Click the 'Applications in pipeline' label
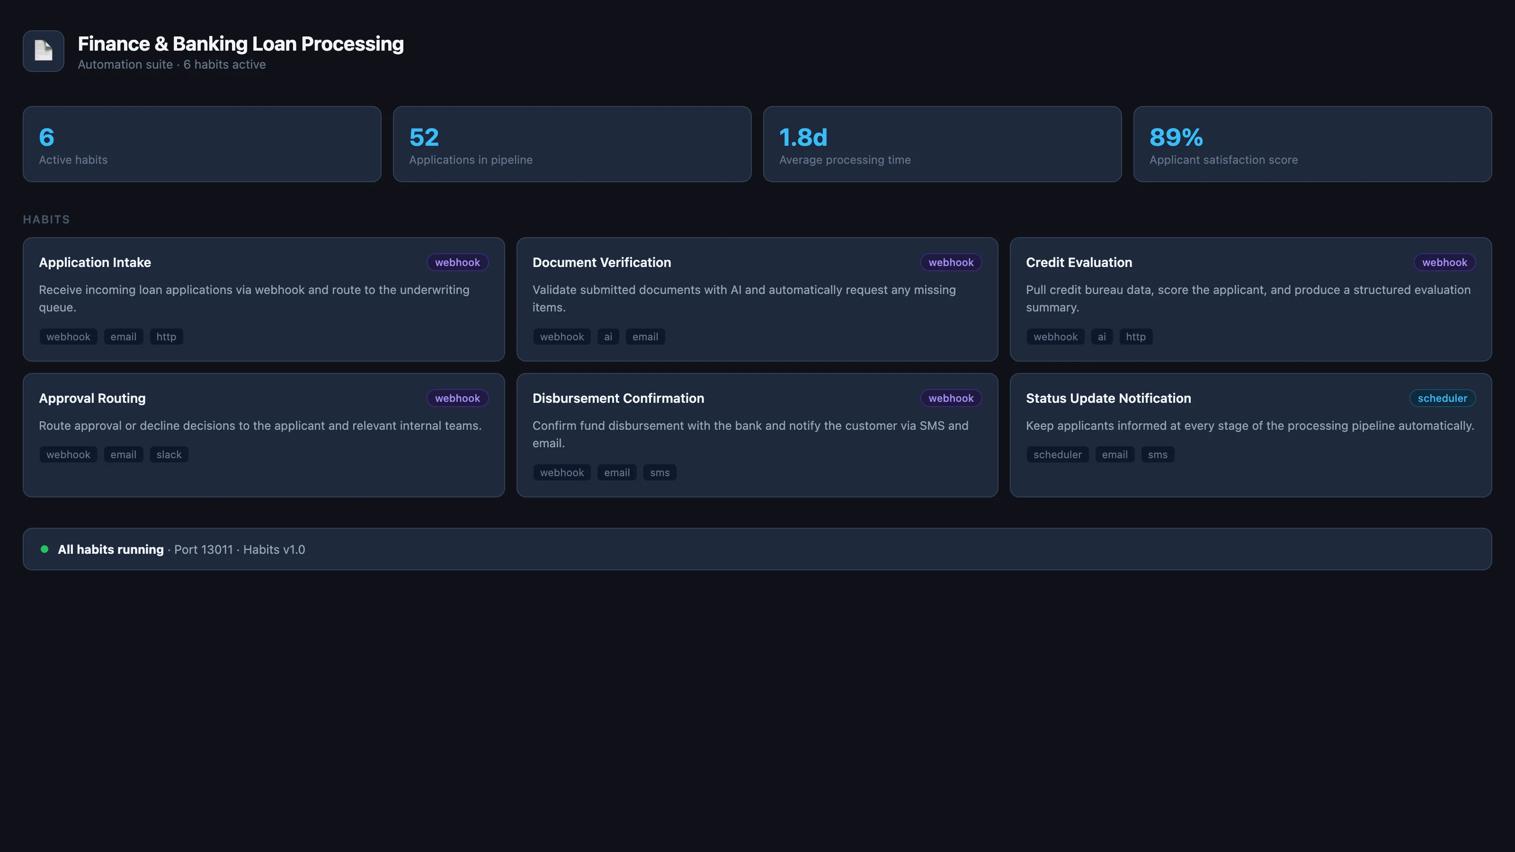This screenshot has width=1515, height=852. [x=471, y=160]
